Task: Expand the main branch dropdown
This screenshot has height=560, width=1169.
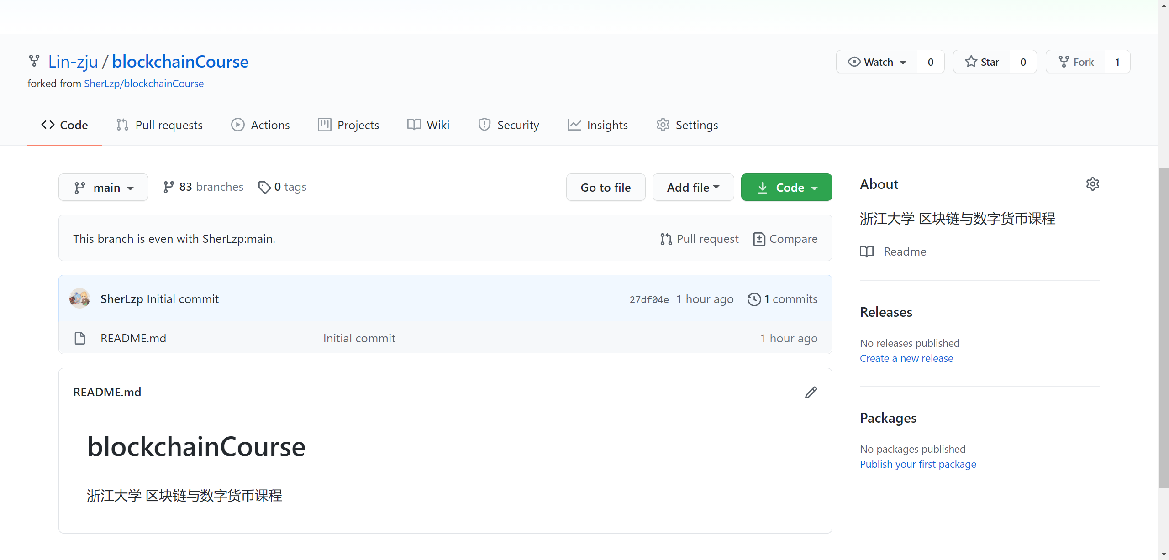Action: (104, 188)
